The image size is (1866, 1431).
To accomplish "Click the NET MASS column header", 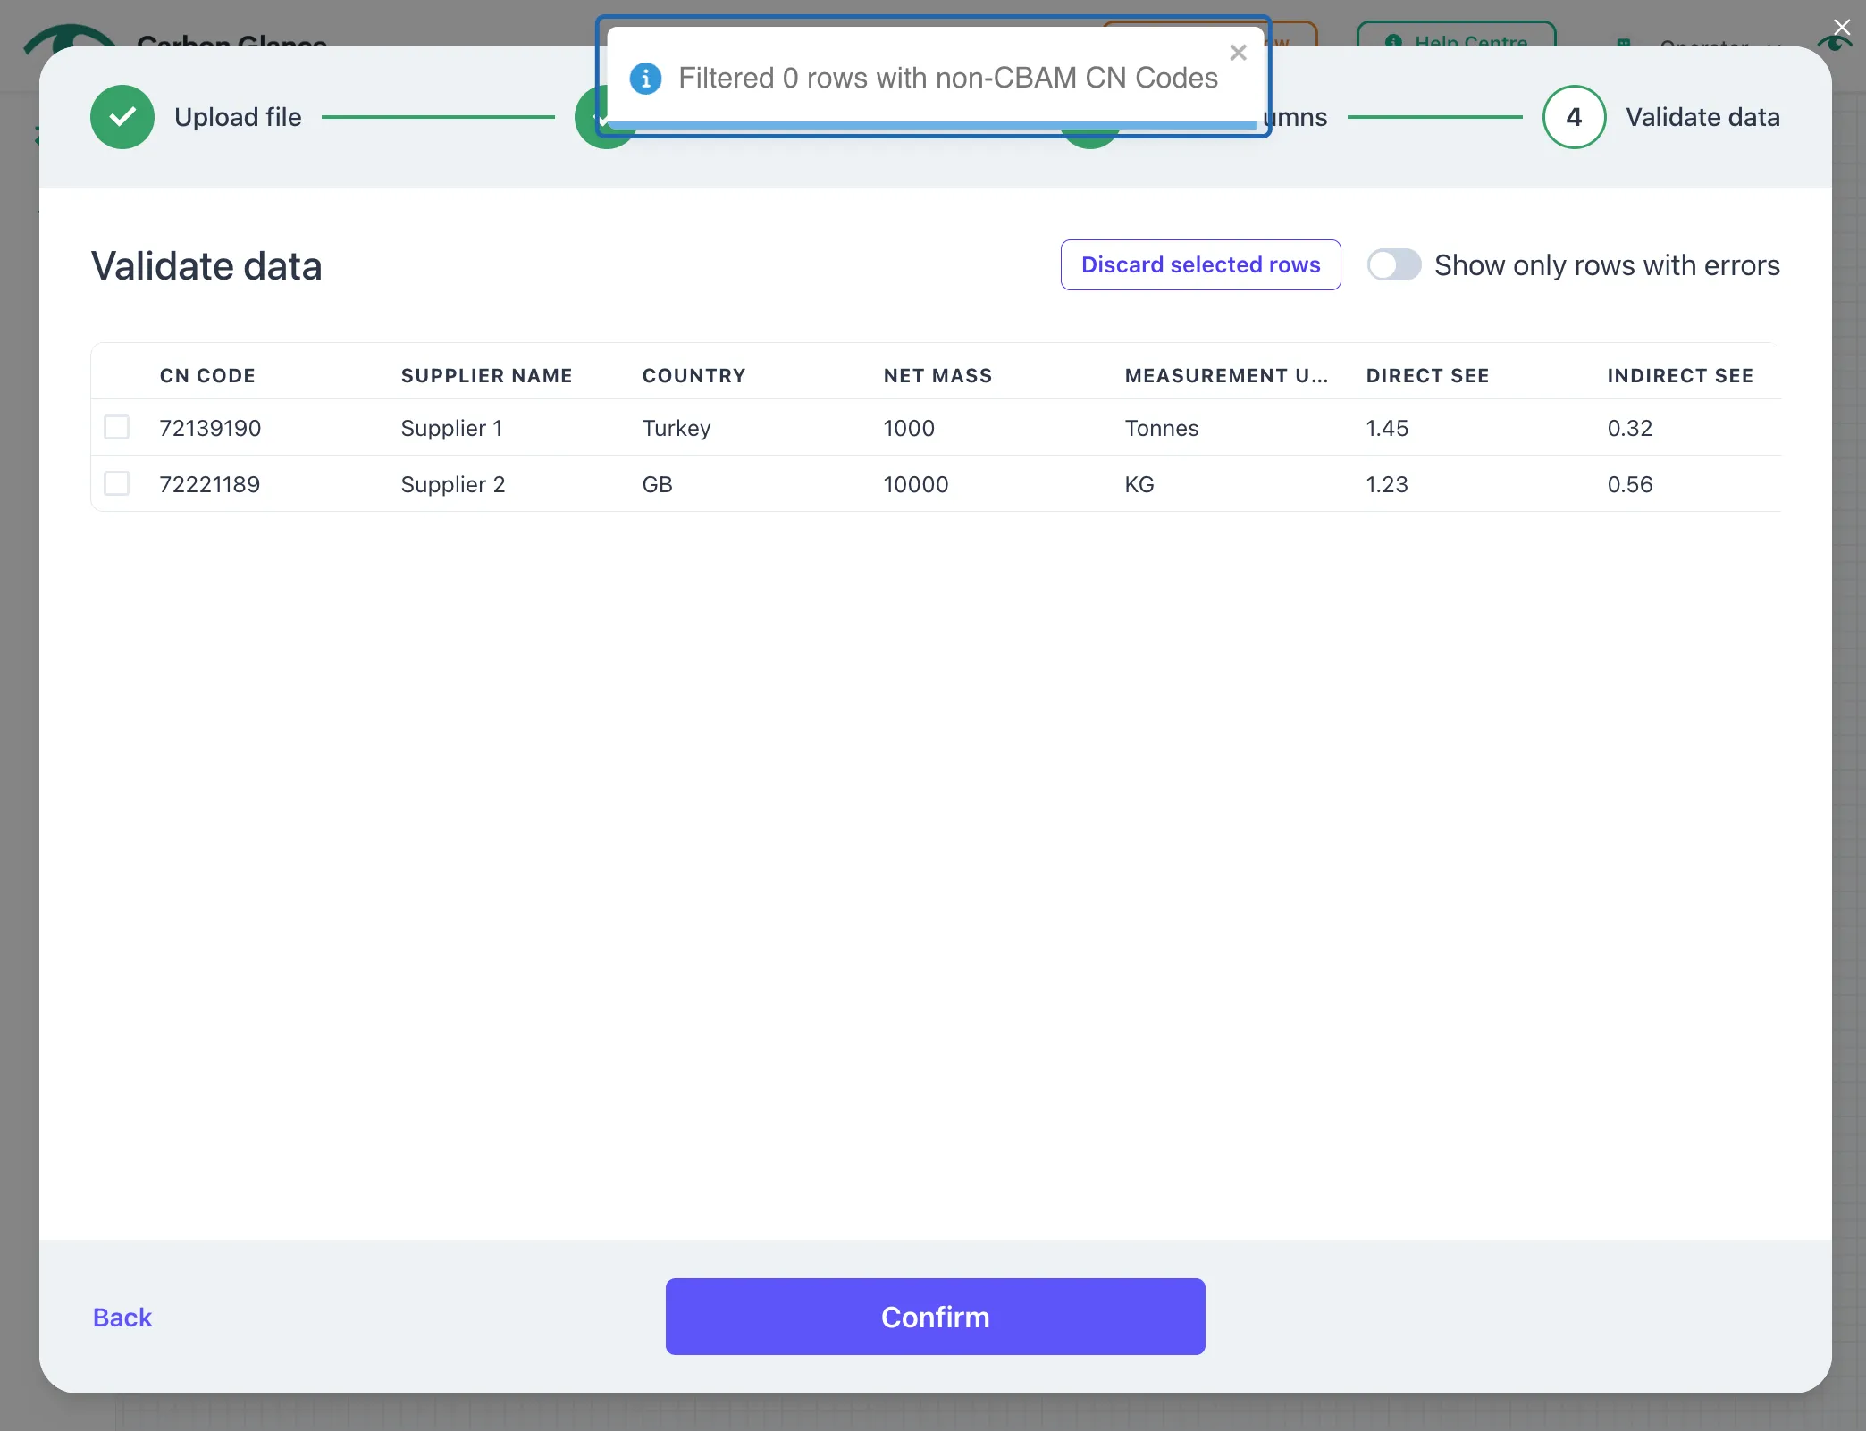I will 937,376.
